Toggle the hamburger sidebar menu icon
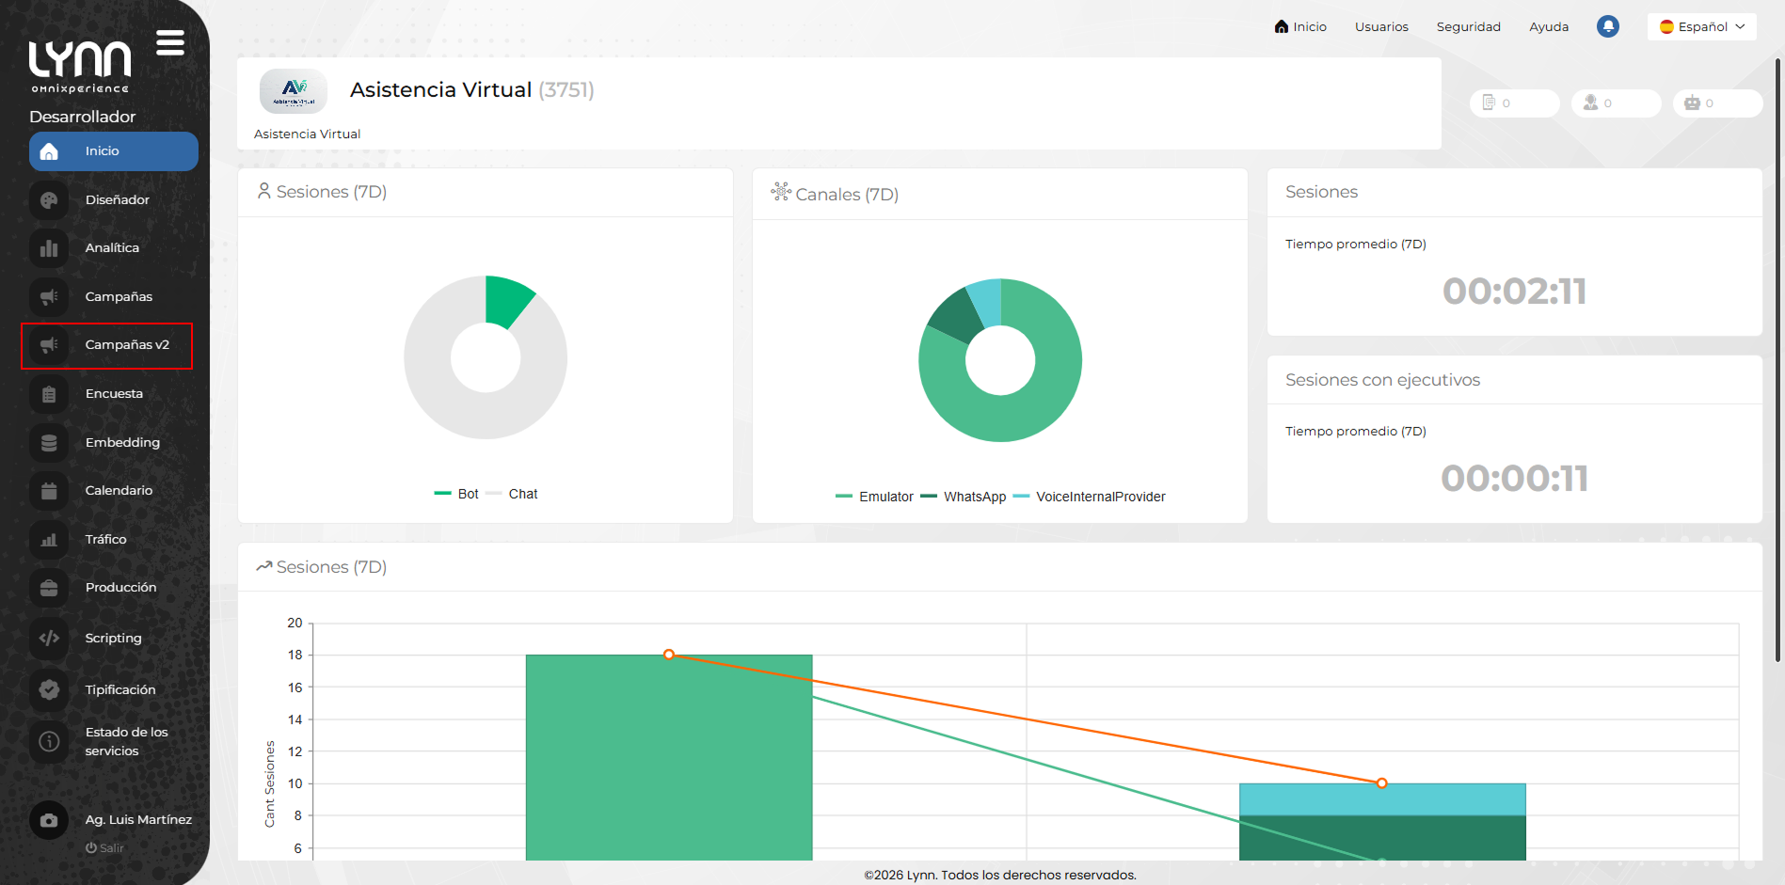Image resolution: width=1785 pixels, height=885 pixels. coord(170,43)
